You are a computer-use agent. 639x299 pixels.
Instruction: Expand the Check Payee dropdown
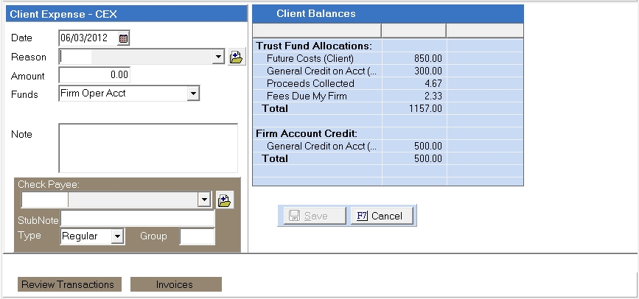[x=204, y=200]
